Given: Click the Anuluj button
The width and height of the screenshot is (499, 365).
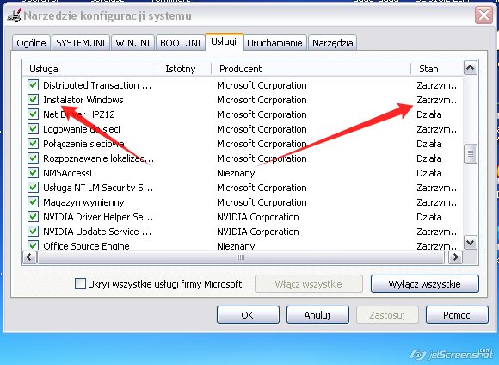Looking at the screenshot, I should point(317,315).
